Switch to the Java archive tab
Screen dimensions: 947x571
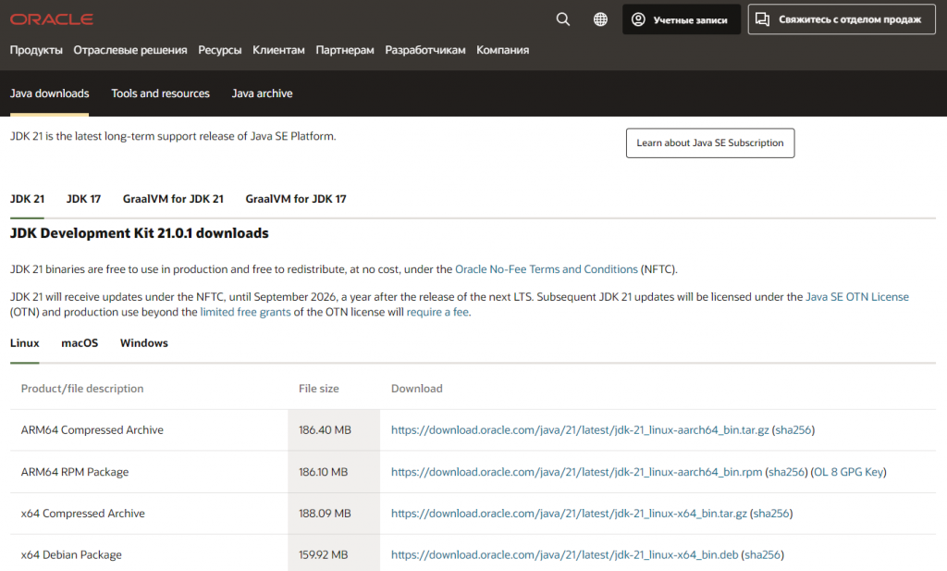[262, 93]
